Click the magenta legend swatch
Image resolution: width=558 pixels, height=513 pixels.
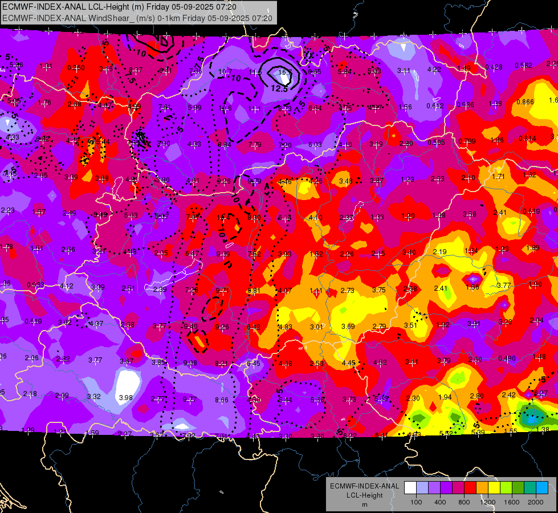click(458, 488)
